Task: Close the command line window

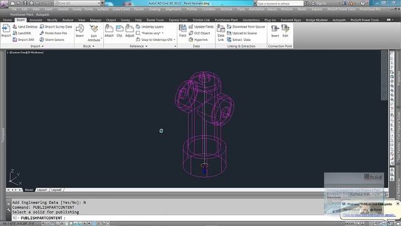Action: [8, 204]
